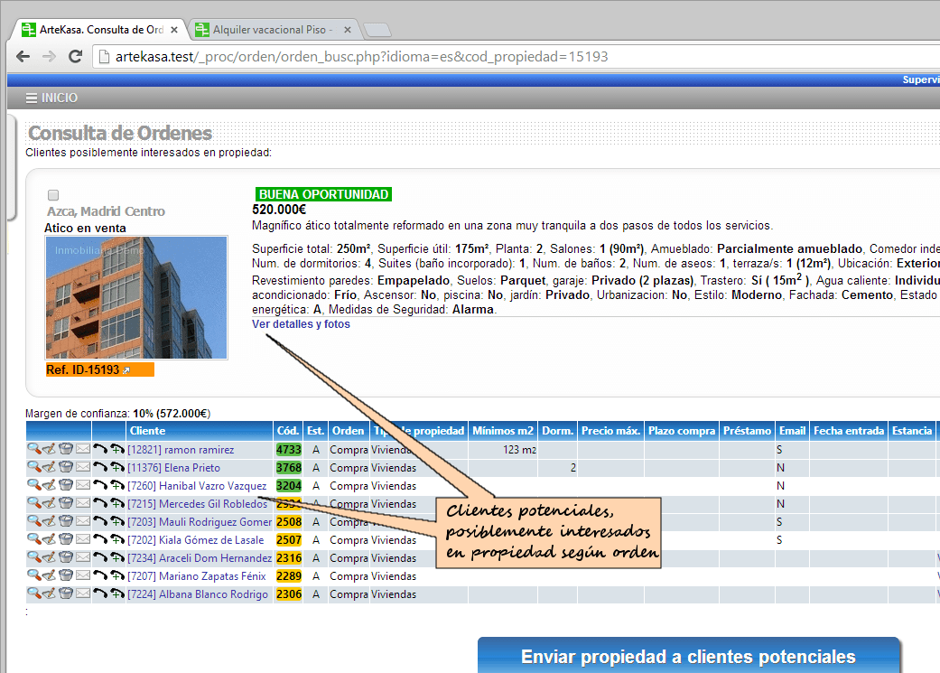Click trash bin icon for Hanibal Vazro Vazquez
Viewport: 940px width, 673px height.
pos(66,485)
